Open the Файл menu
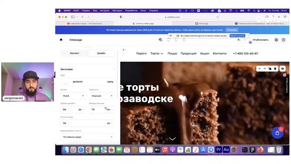Screen dimensions: 291x164 pyautogui.click(x=76, y=10)
